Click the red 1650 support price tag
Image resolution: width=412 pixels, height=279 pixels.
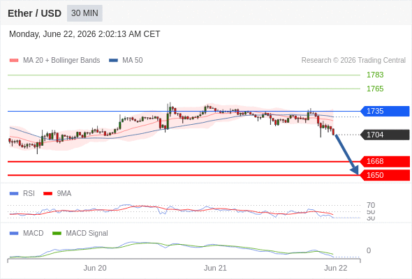tap(385, 175)
